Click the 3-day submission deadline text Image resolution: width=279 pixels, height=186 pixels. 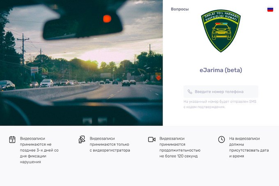[39, 150]
